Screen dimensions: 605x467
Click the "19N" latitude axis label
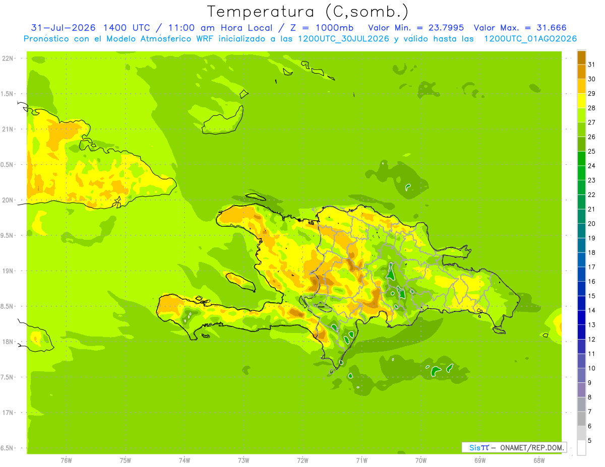pyautogui.click(x=7, y=271)
